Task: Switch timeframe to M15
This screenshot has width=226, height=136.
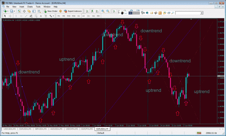Action: tap(69, 16)
